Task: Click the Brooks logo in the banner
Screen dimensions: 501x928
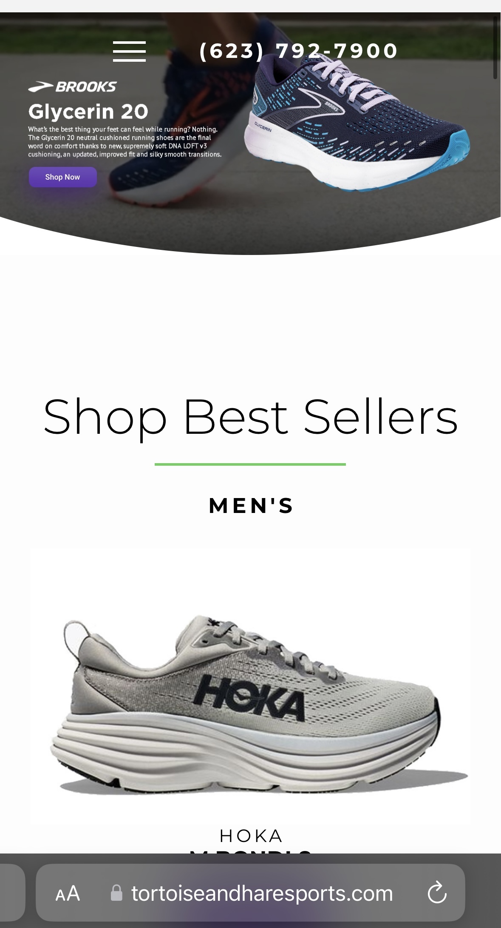Action: [x=72, y=87]
